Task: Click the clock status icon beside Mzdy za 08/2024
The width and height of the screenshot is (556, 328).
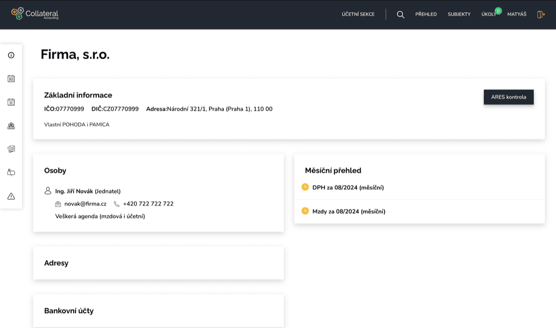Action: [x=305, y=211]
